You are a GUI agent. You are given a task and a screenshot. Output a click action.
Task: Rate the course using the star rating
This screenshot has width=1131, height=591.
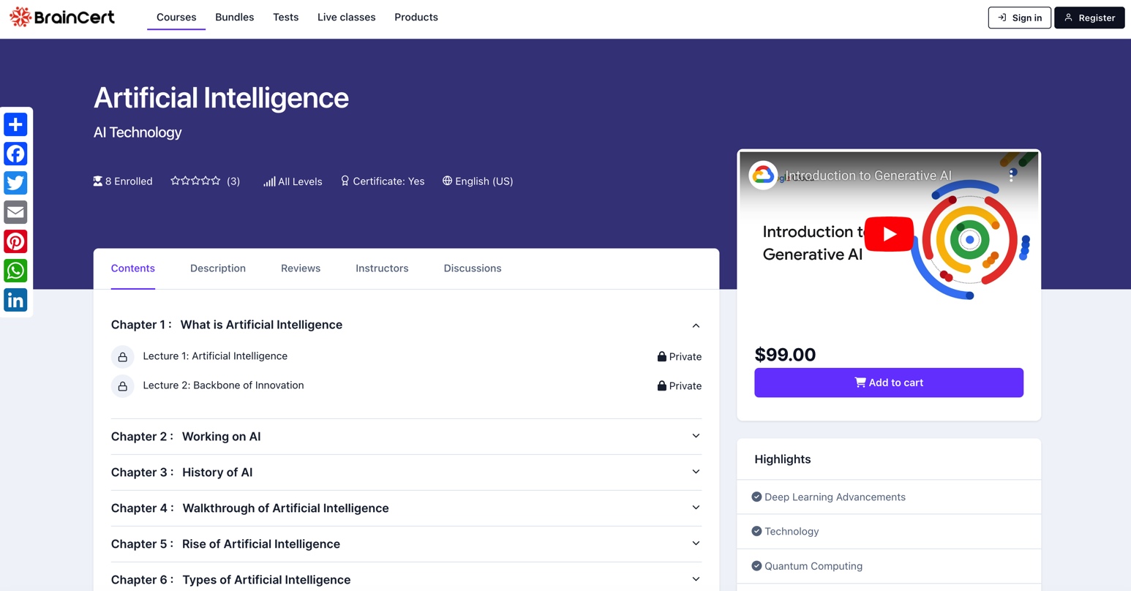pos(195,181)
